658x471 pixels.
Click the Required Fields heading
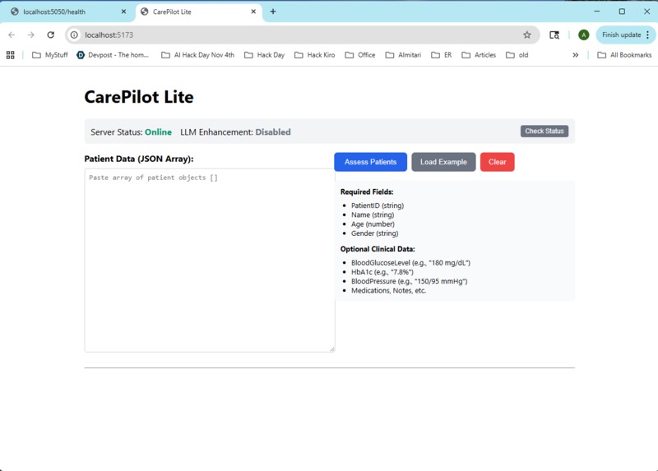367,192
